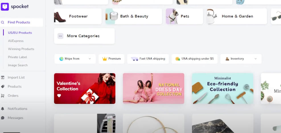Click the Pets dog image
This screenshot has width=281, height=133.
tap(173, 16)
